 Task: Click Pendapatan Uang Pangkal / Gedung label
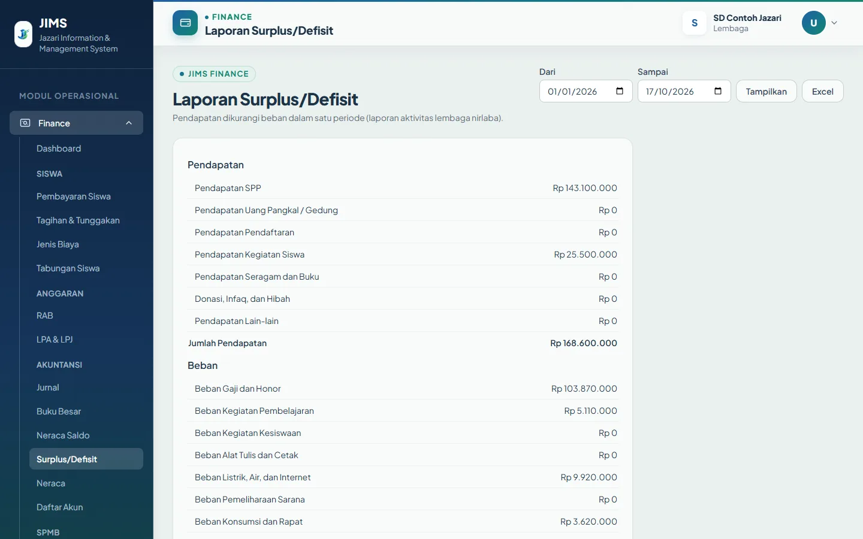(266, 210)
